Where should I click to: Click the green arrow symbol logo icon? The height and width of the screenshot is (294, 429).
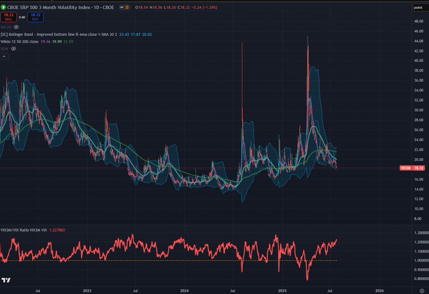tap(3, 7)
